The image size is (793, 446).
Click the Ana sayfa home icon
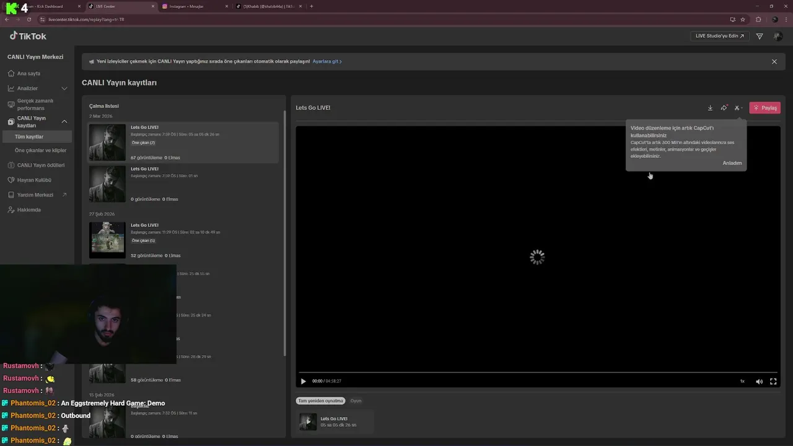[x=11, y=74]
